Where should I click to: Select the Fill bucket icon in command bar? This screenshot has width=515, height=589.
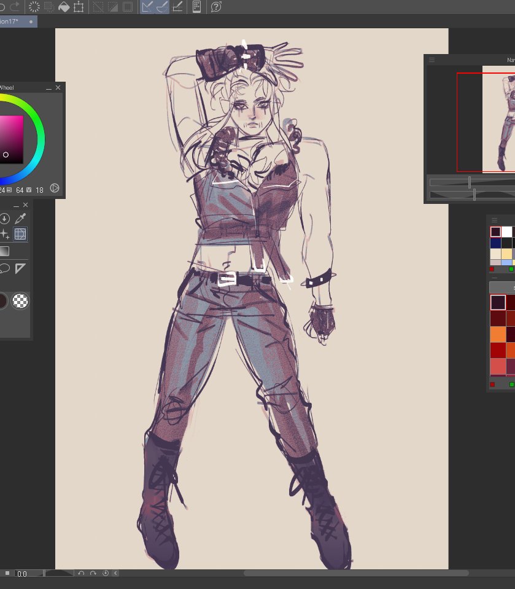64,7
